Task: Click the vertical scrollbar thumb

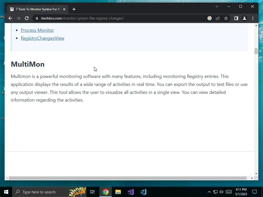Action: (x=256, y=51)
